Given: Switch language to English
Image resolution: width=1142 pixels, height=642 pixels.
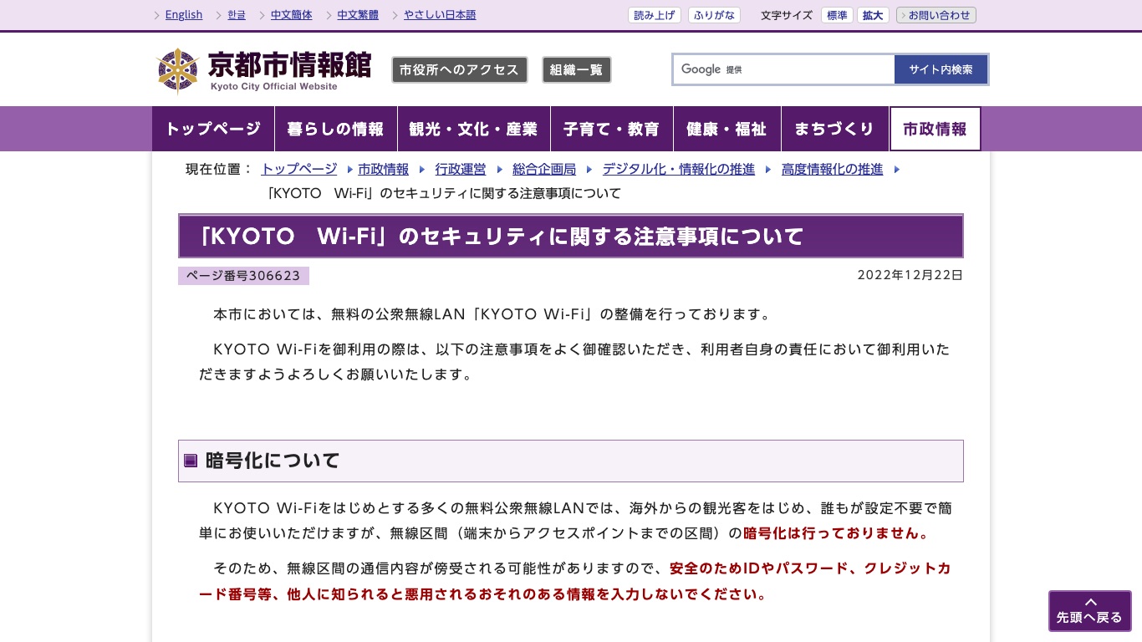Looking at the screenshot, I should tap(184, 15).
